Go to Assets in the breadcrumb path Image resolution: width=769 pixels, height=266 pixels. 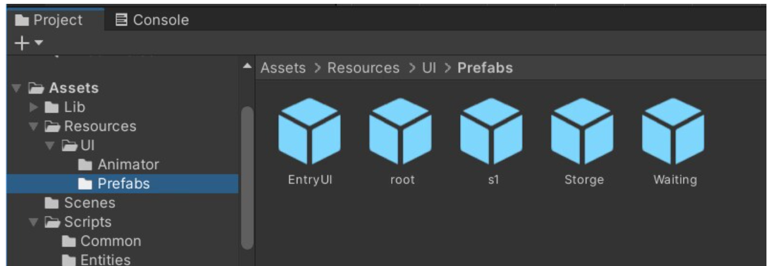pos(283,68)
